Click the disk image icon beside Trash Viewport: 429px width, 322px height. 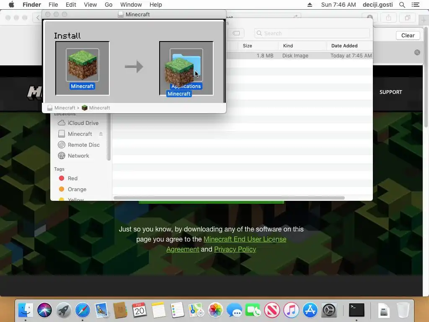(384, 310)
